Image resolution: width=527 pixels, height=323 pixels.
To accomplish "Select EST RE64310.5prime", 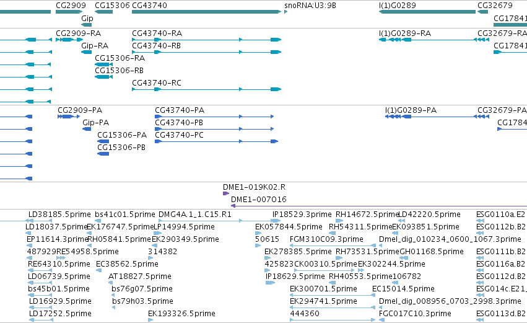I will pyautogui.click(x=59, y=265).
